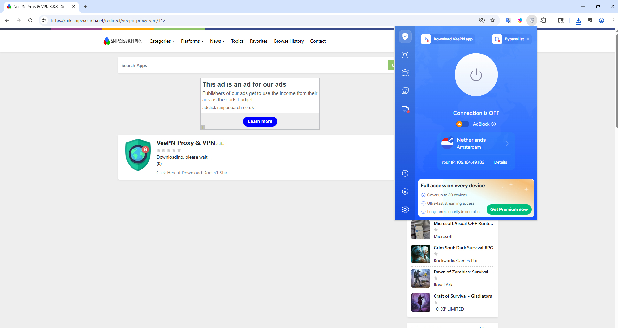Click the VeePN extension icon in toolbar
The width and height of the screenshot is (618, 328).
(x=532, y=20)
